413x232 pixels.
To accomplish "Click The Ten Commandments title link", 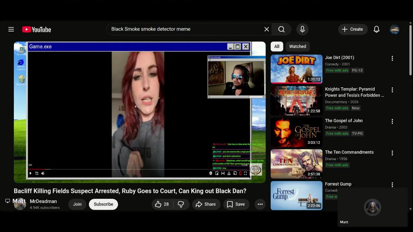I will point(349,152).
